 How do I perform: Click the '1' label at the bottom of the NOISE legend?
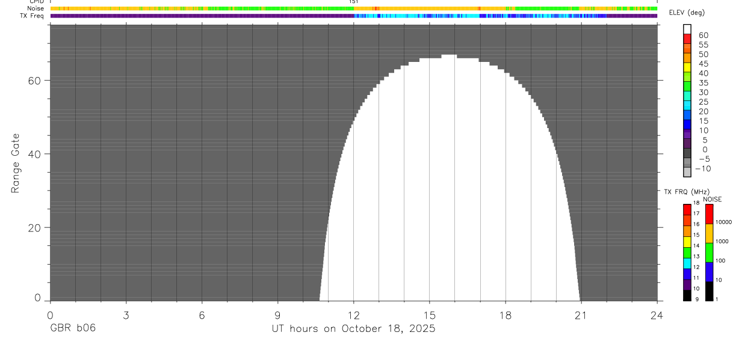click(716, 300)
